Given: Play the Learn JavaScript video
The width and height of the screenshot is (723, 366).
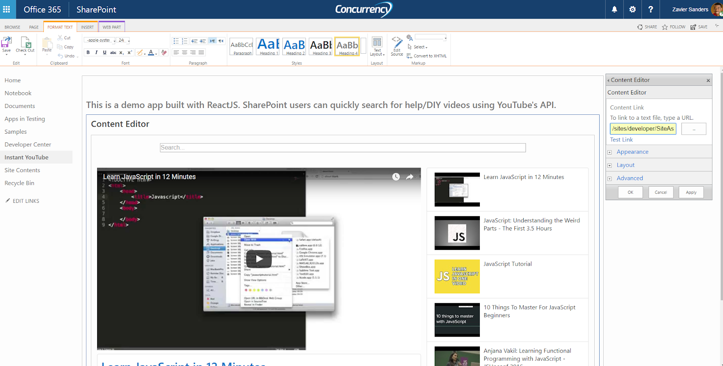Looking at the screenshot, I should [x=259, y=259].
